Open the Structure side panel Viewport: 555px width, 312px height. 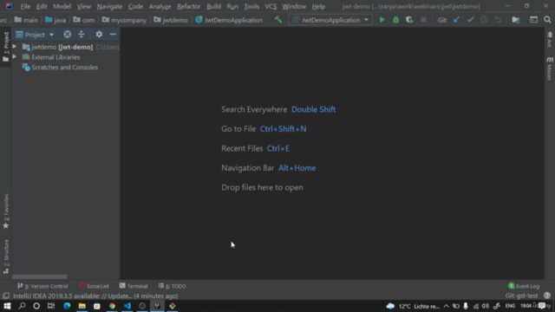coord(6,257)
